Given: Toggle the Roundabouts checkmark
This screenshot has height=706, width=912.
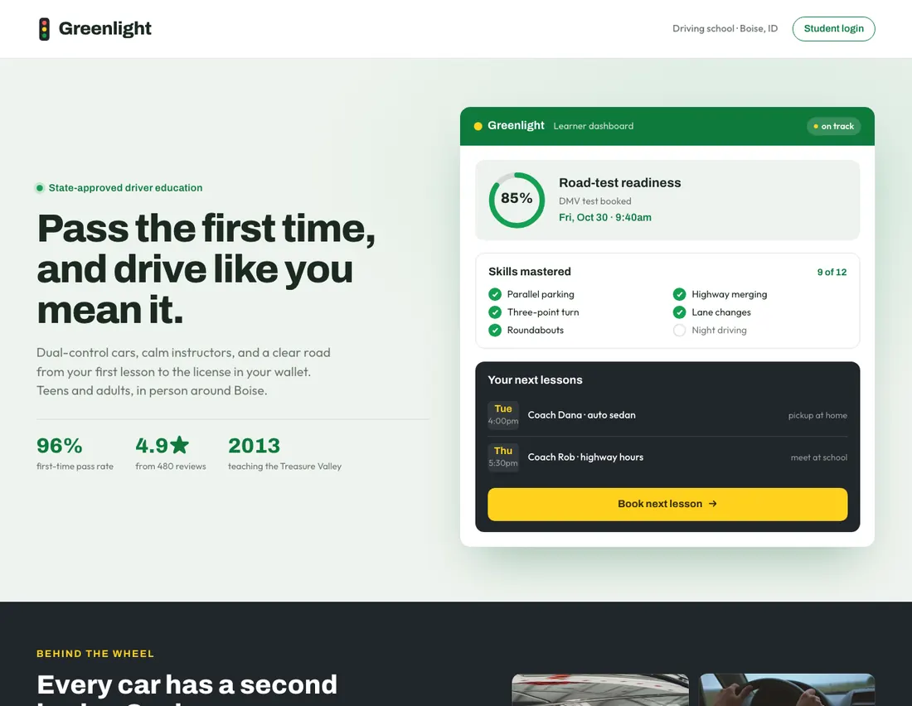Looking at the screenshot, I should [x=495, y=331].
